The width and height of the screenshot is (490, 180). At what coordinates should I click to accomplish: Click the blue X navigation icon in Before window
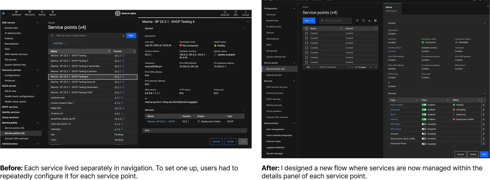point(3,13)
